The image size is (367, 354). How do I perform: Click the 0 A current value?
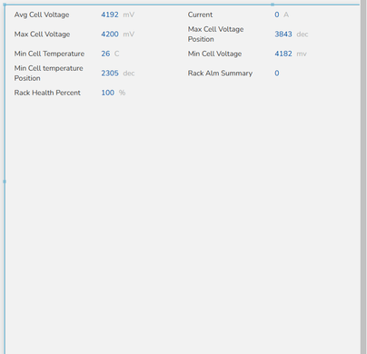[277, 15]
